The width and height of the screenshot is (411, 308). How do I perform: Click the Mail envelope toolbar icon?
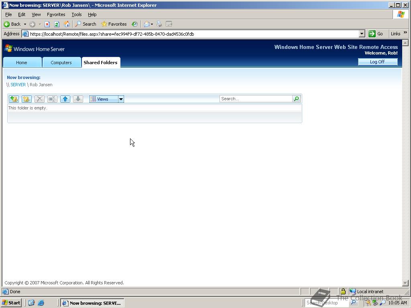[x=147, y=24]
